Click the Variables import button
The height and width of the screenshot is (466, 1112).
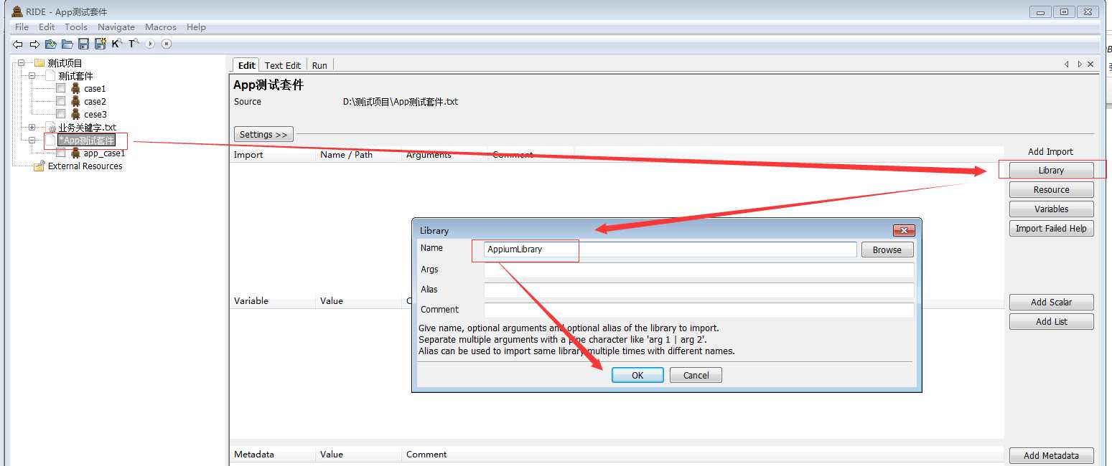point(1051,209)
